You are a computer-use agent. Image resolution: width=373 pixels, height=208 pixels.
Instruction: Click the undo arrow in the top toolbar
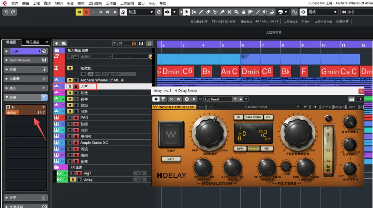click(7, 12)
